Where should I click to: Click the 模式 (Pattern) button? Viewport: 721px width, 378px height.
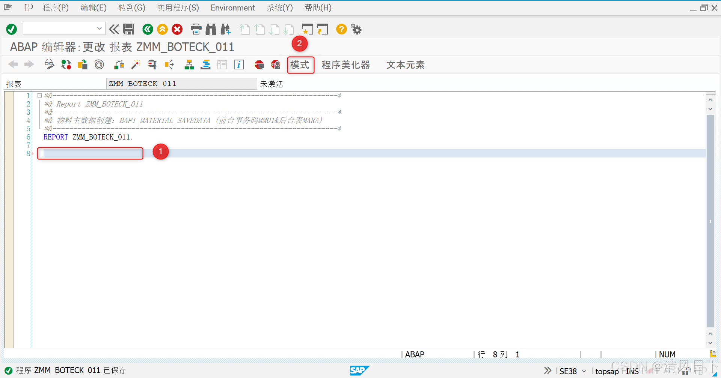(x=300, y=65)
